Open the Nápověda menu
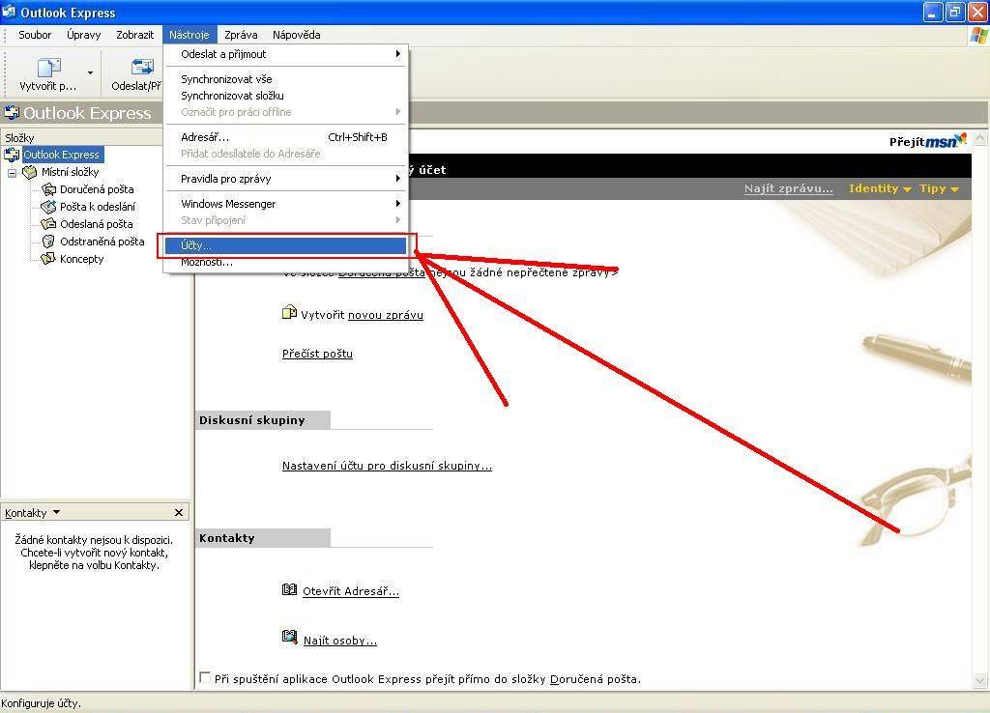This screenshot has height=713, width=990. (297, 35)
